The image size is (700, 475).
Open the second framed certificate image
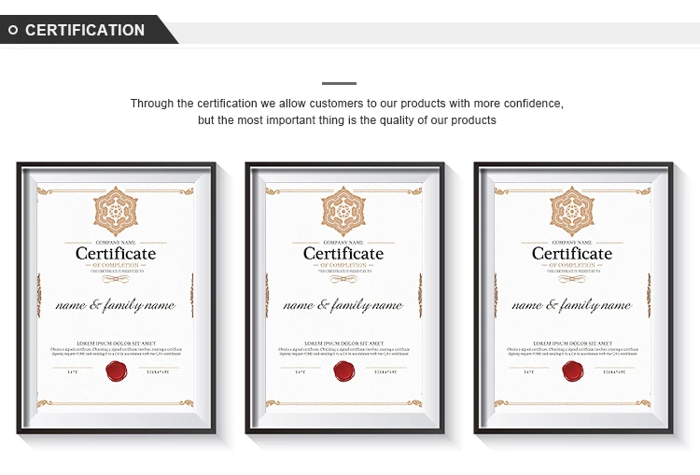pyautogui.click(x=344, y=298)
